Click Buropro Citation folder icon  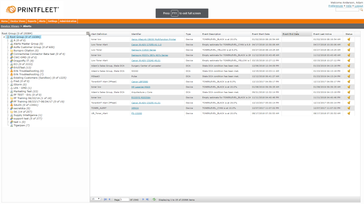tap(11, 50)
